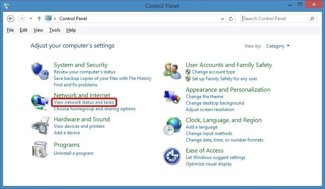This screenshot has width=325, height=189.
Task: Close the Control Panel window
Action: (x=314, y=4)
